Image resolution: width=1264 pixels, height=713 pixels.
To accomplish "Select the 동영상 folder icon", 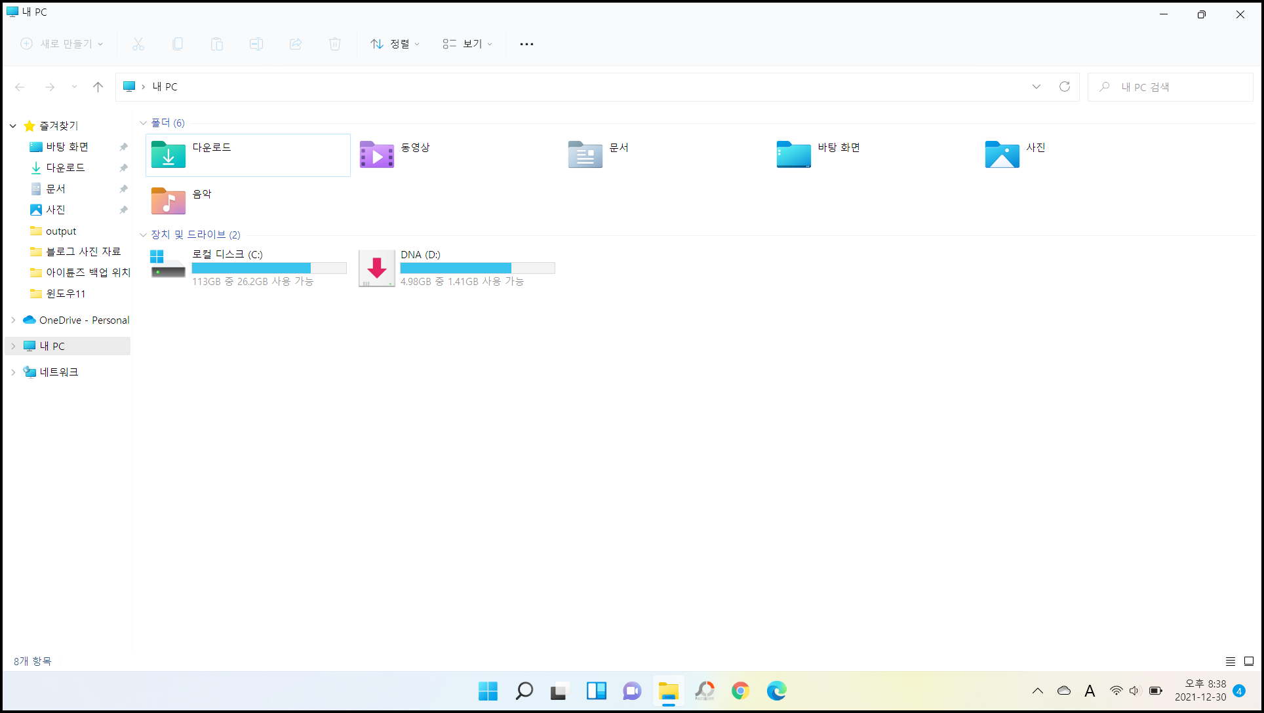I will click(x=377, y=155).
